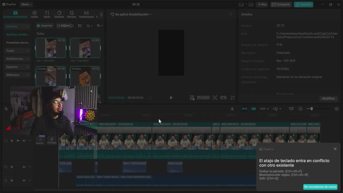Open the keyboard shortcuts icon

coord(251,5)
